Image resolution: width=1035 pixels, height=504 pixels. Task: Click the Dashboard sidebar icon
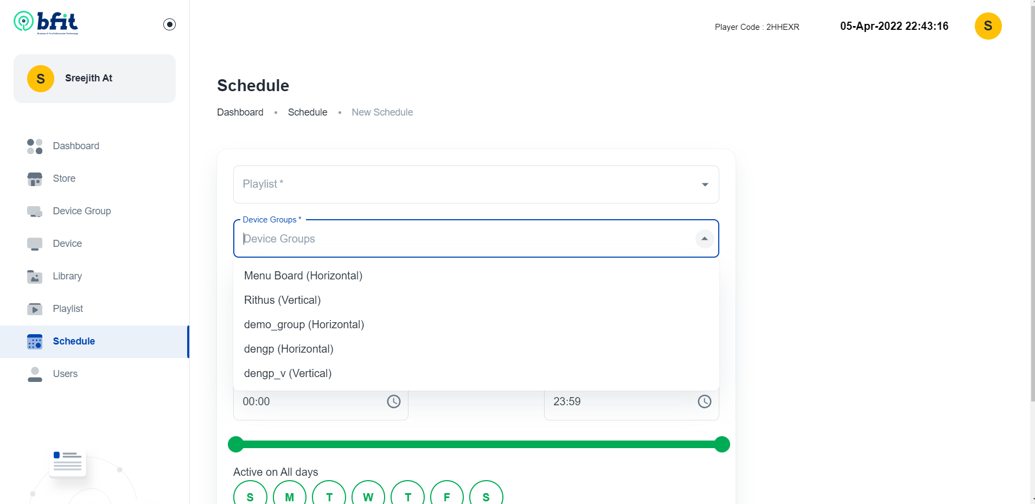(35, 146)
